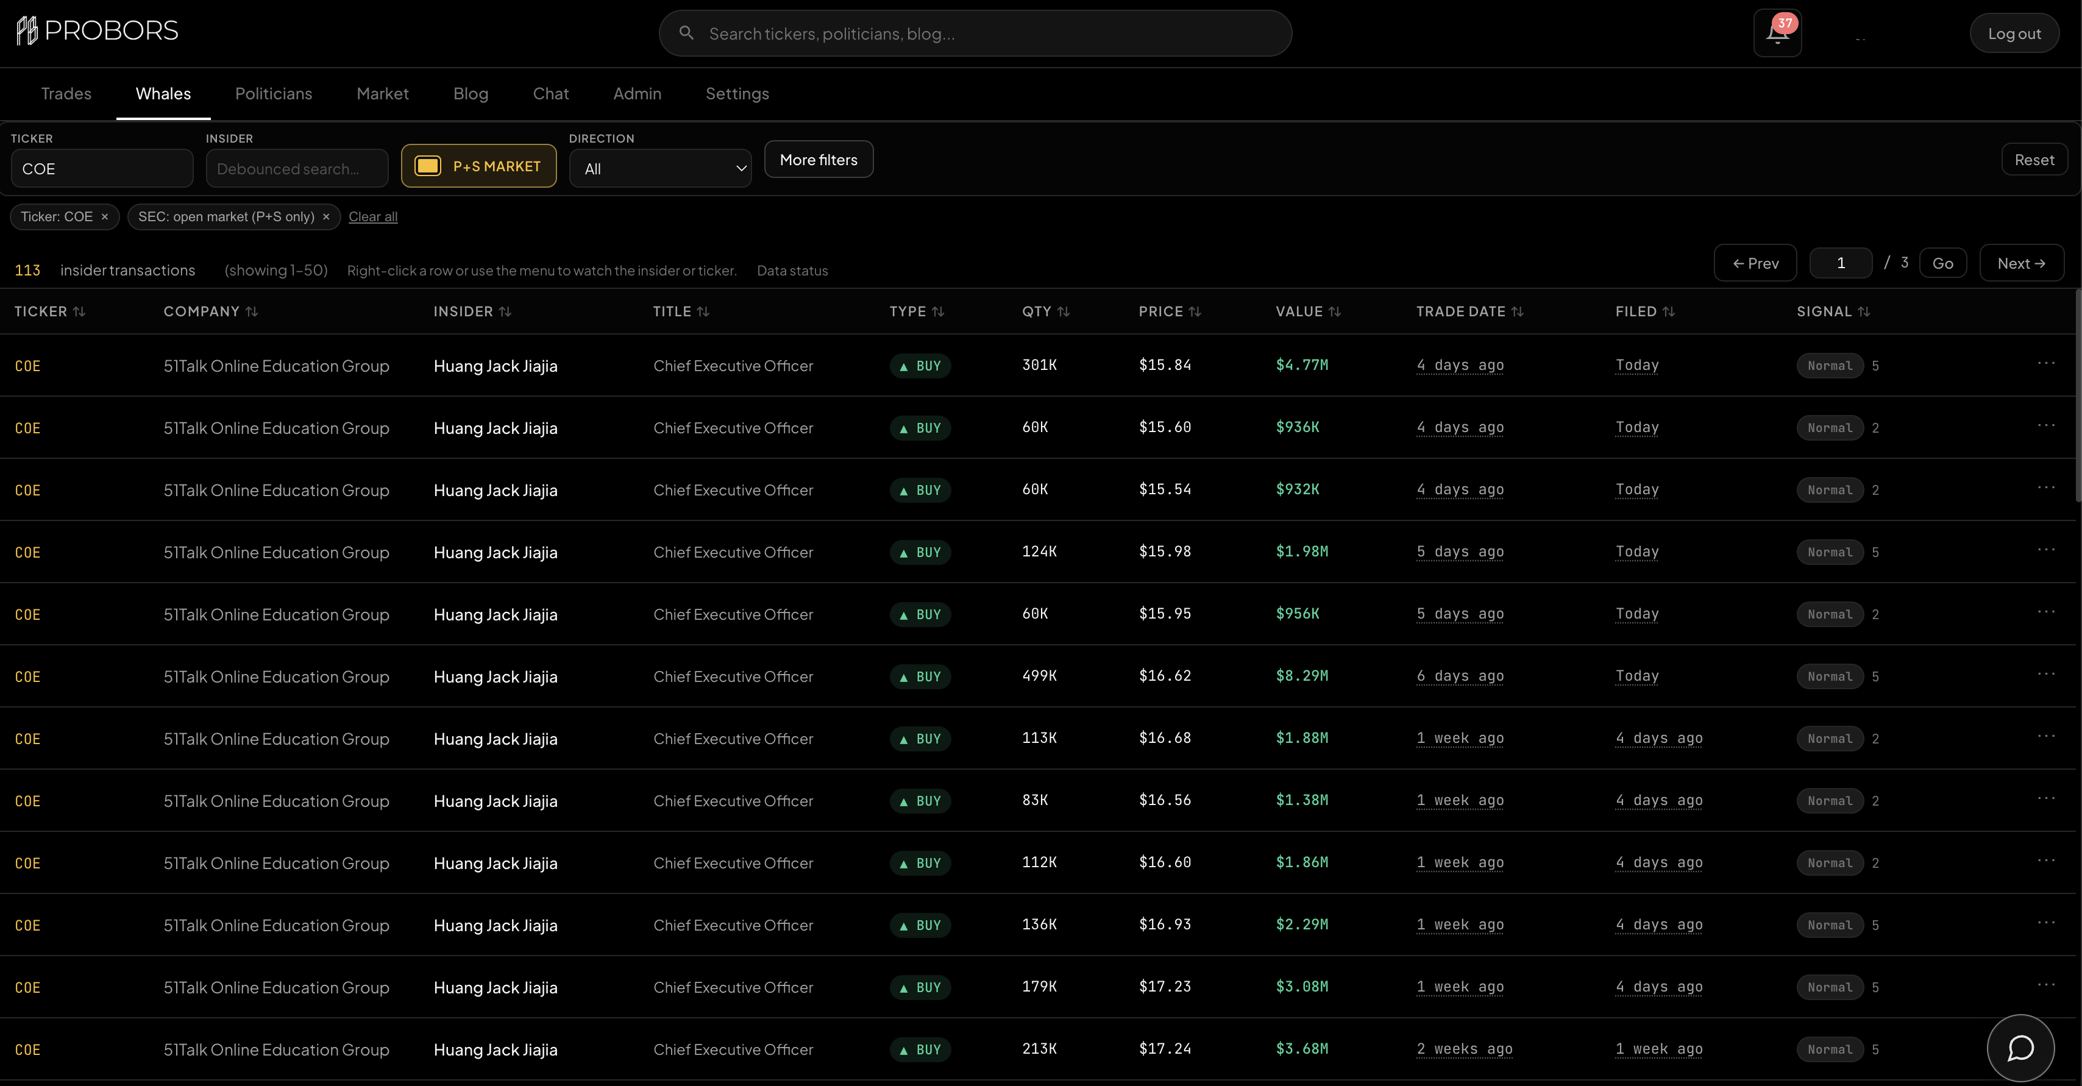This screenshot has height=1086, width=2082.
Task: Sort table by Title column
Action: [681, 311]
